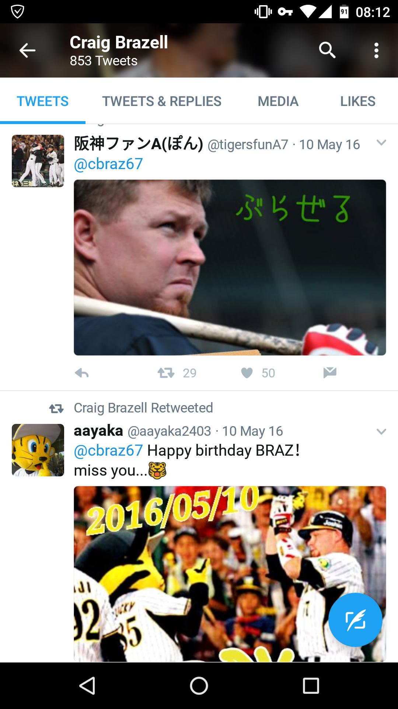Open the @cbraz67 mention in first tweet
Screen dimensions: 398x709
108,164
